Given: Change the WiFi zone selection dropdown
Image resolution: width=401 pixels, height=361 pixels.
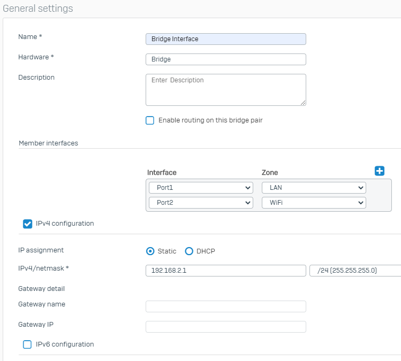Looking at the screenshot, I should tap(314, 203).
